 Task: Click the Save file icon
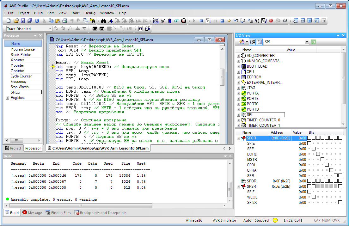coord(23,21)
